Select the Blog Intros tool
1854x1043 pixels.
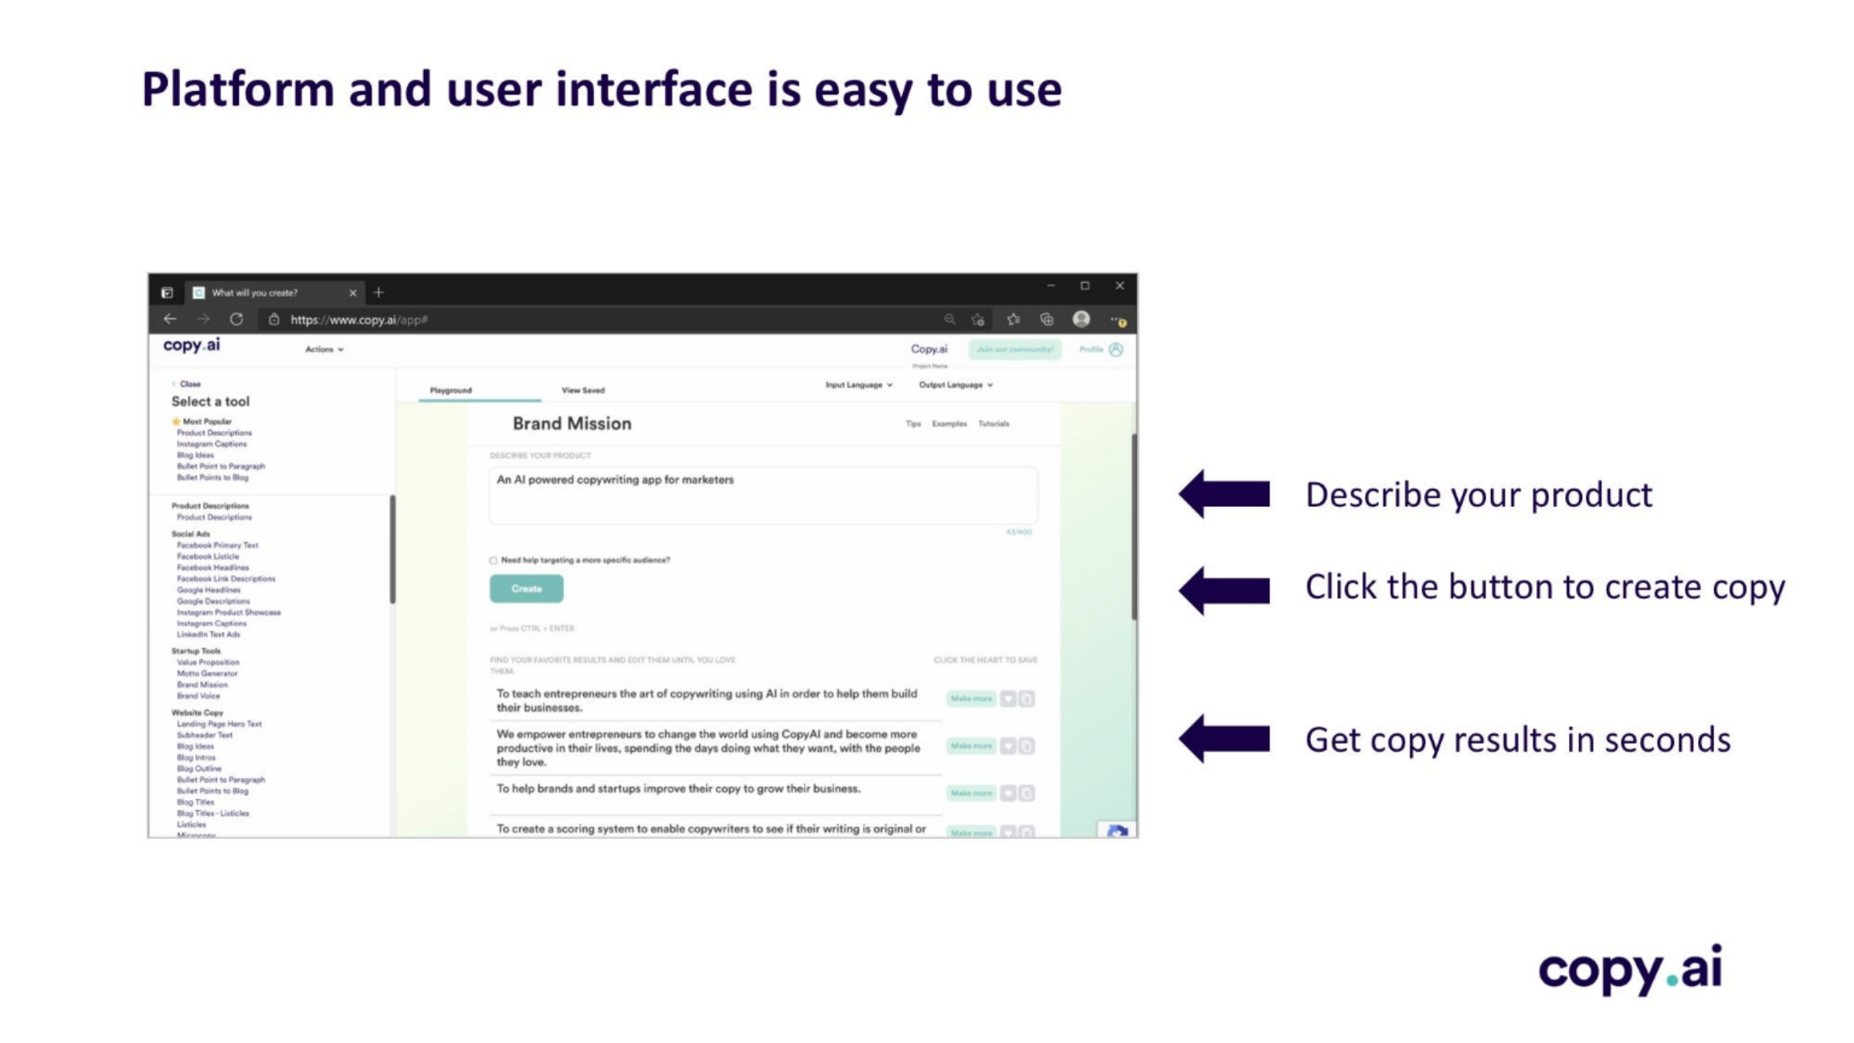click(196, 758)
